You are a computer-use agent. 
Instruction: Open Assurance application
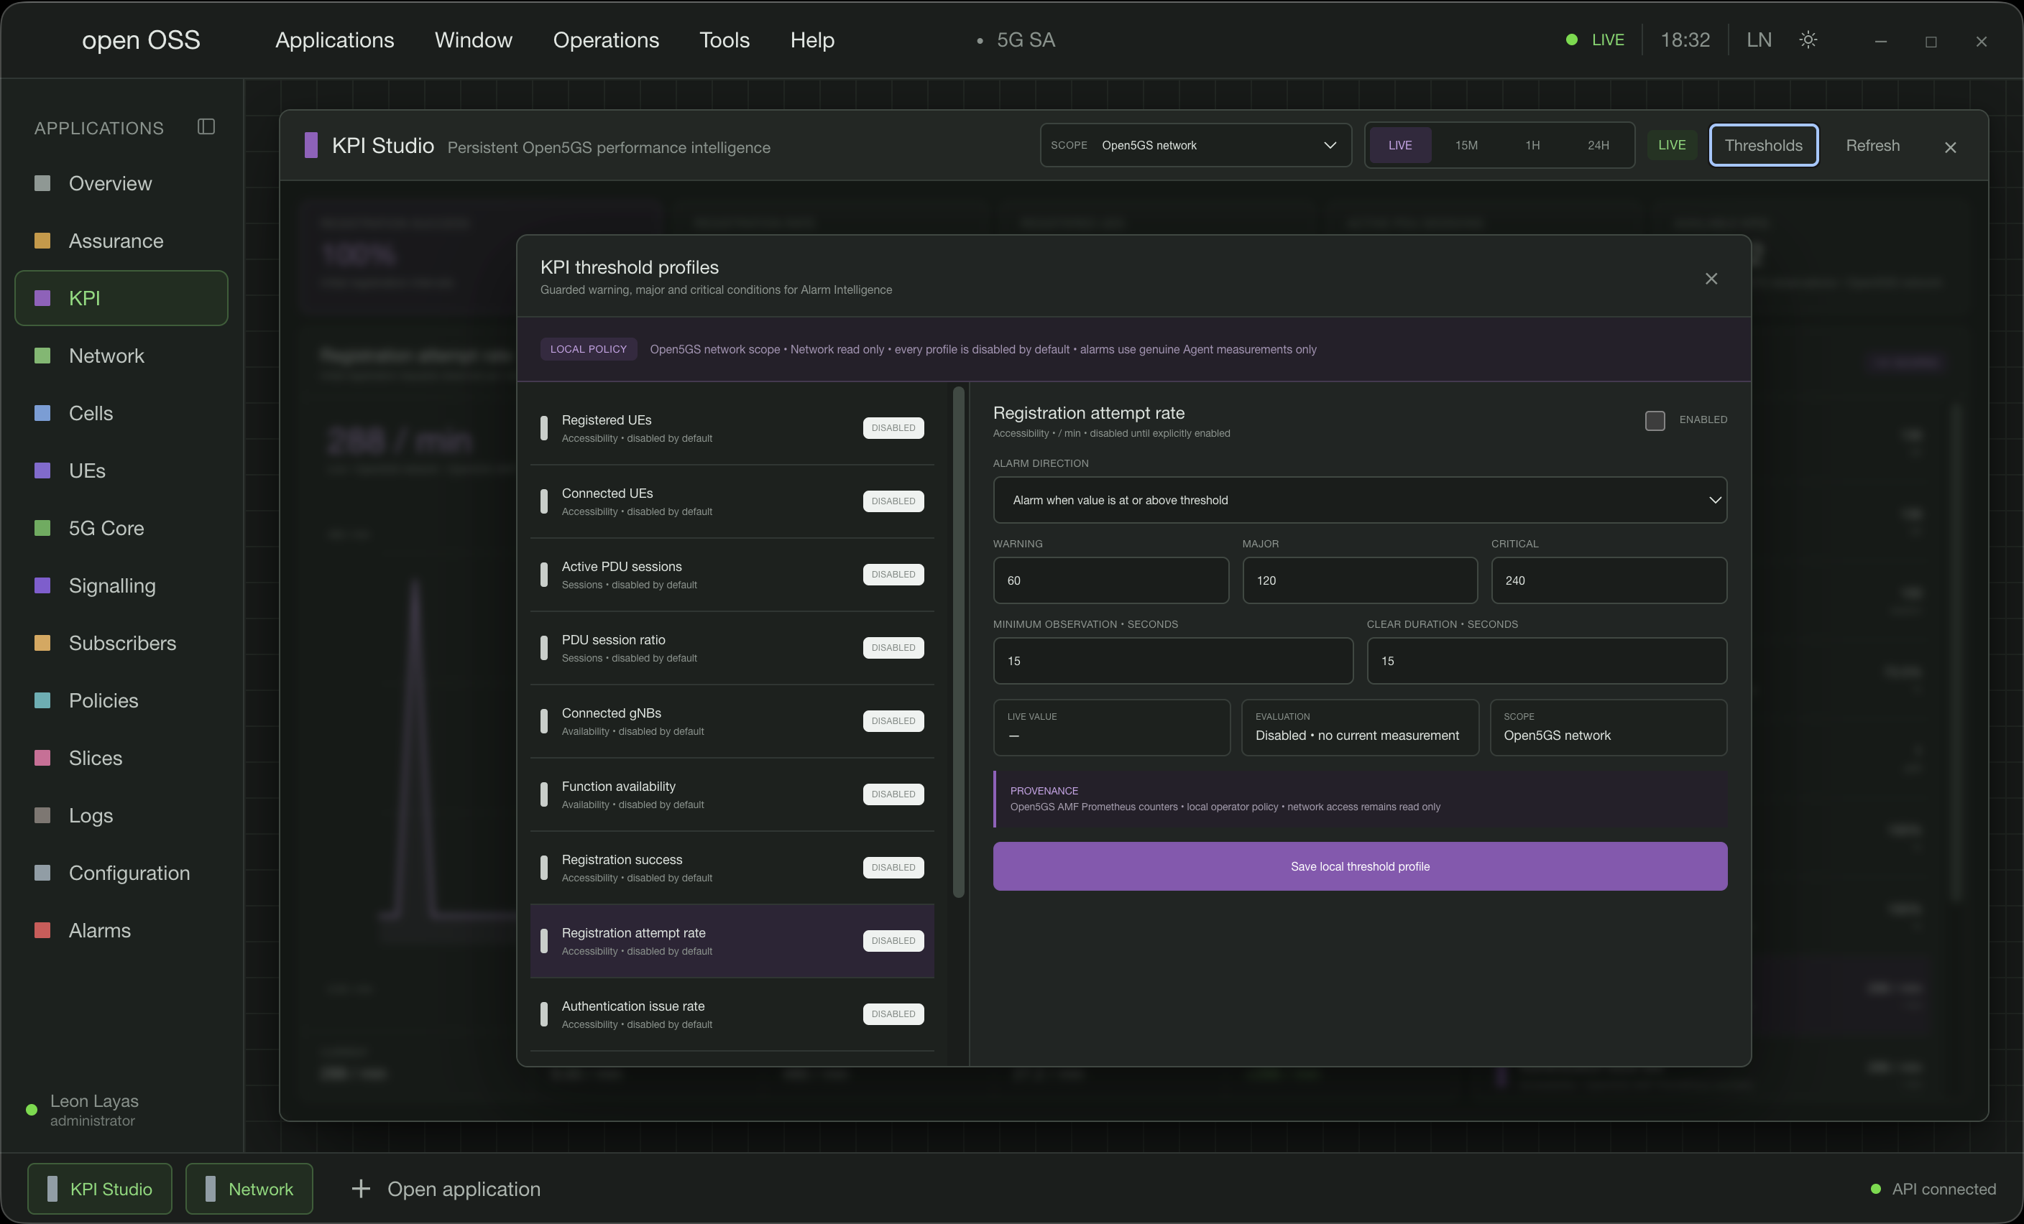tap(121, 241)
